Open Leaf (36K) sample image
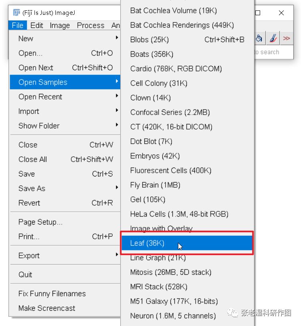 click(187, 243)
